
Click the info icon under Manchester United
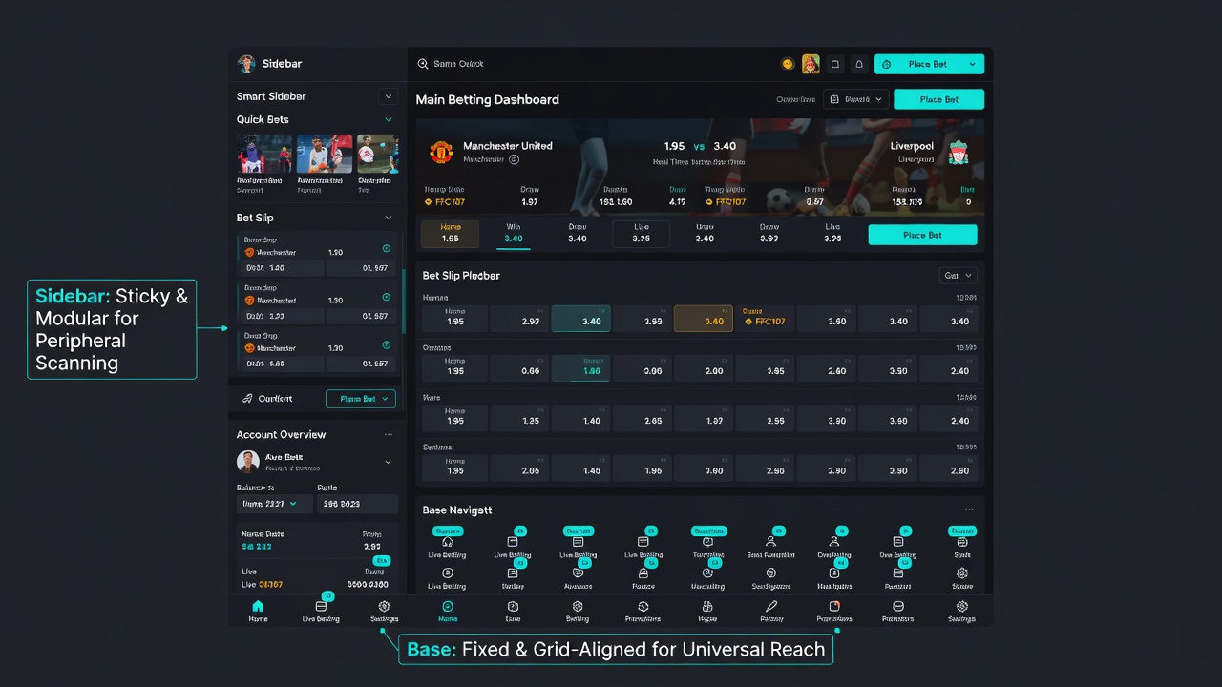click(514, 159)
